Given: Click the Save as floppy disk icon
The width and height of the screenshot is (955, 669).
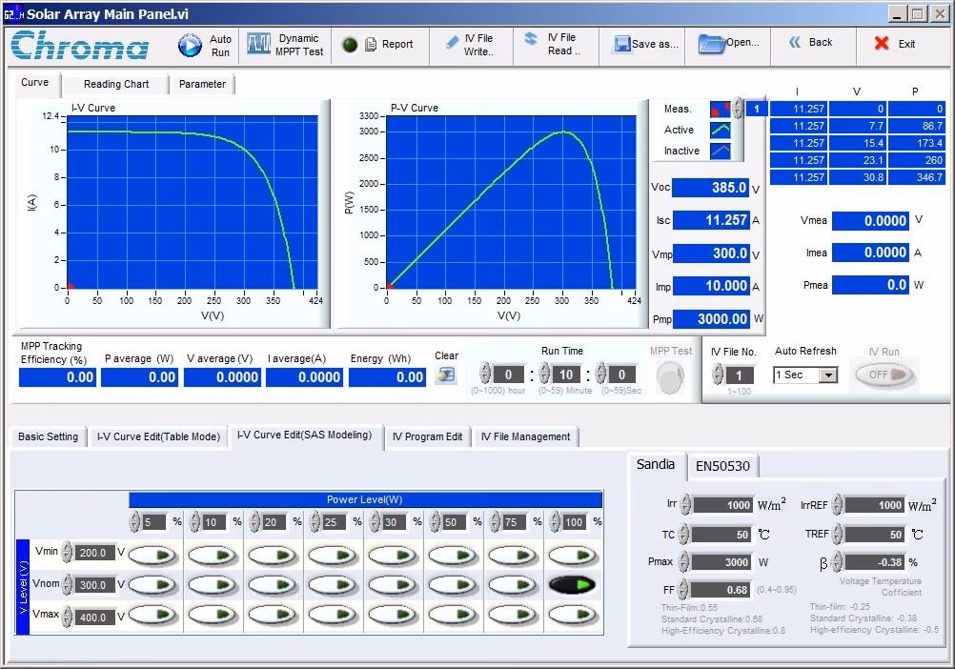Looking at the screenshot, I should pyautogui.click(x=621, y=45).
